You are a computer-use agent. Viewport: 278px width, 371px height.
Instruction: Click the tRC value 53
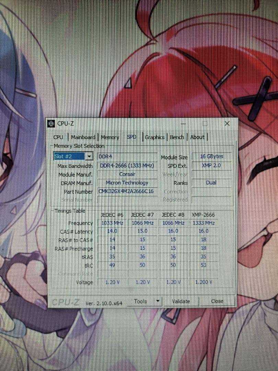point(204,265)
